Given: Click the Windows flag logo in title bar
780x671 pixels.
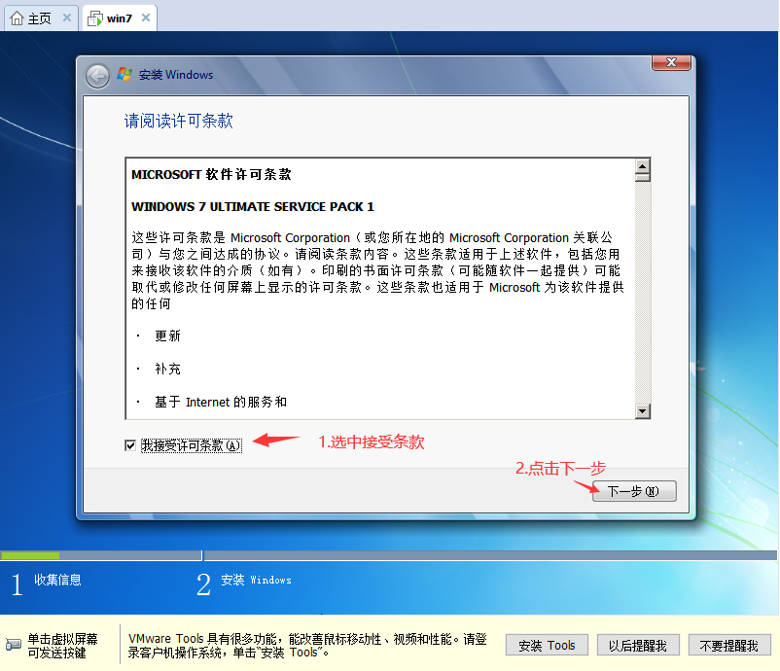Looking at the screenshot, I should coord(124,75).
